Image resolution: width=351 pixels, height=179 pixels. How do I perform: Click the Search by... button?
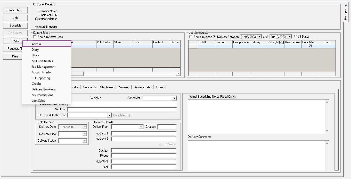pos(15,10)
